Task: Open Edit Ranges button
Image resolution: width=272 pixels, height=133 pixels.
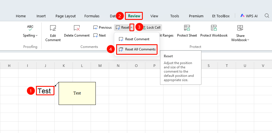Action: 167,35
